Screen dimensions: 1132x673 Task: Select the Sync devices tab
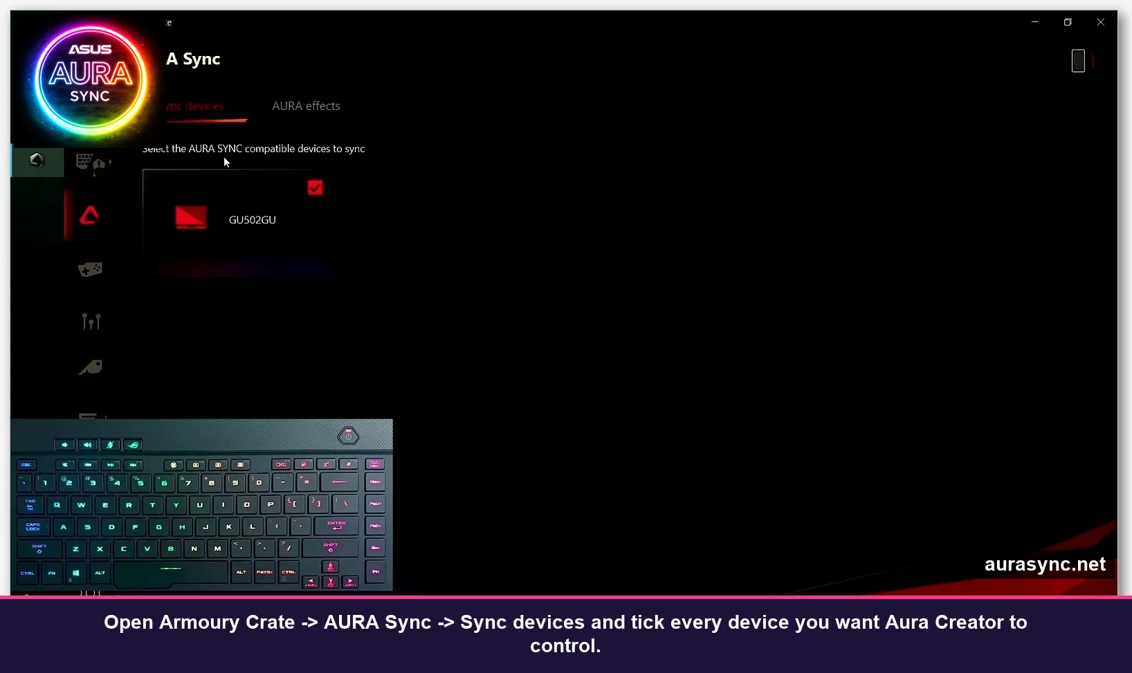[196, 107]
